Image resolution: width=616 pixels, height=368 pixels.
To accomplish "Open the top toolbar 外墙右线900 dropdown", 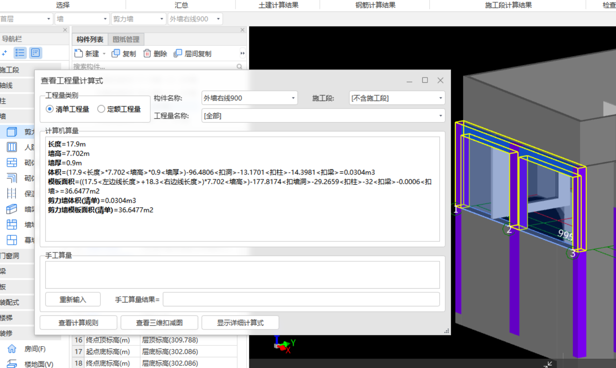I will point(195,19).
